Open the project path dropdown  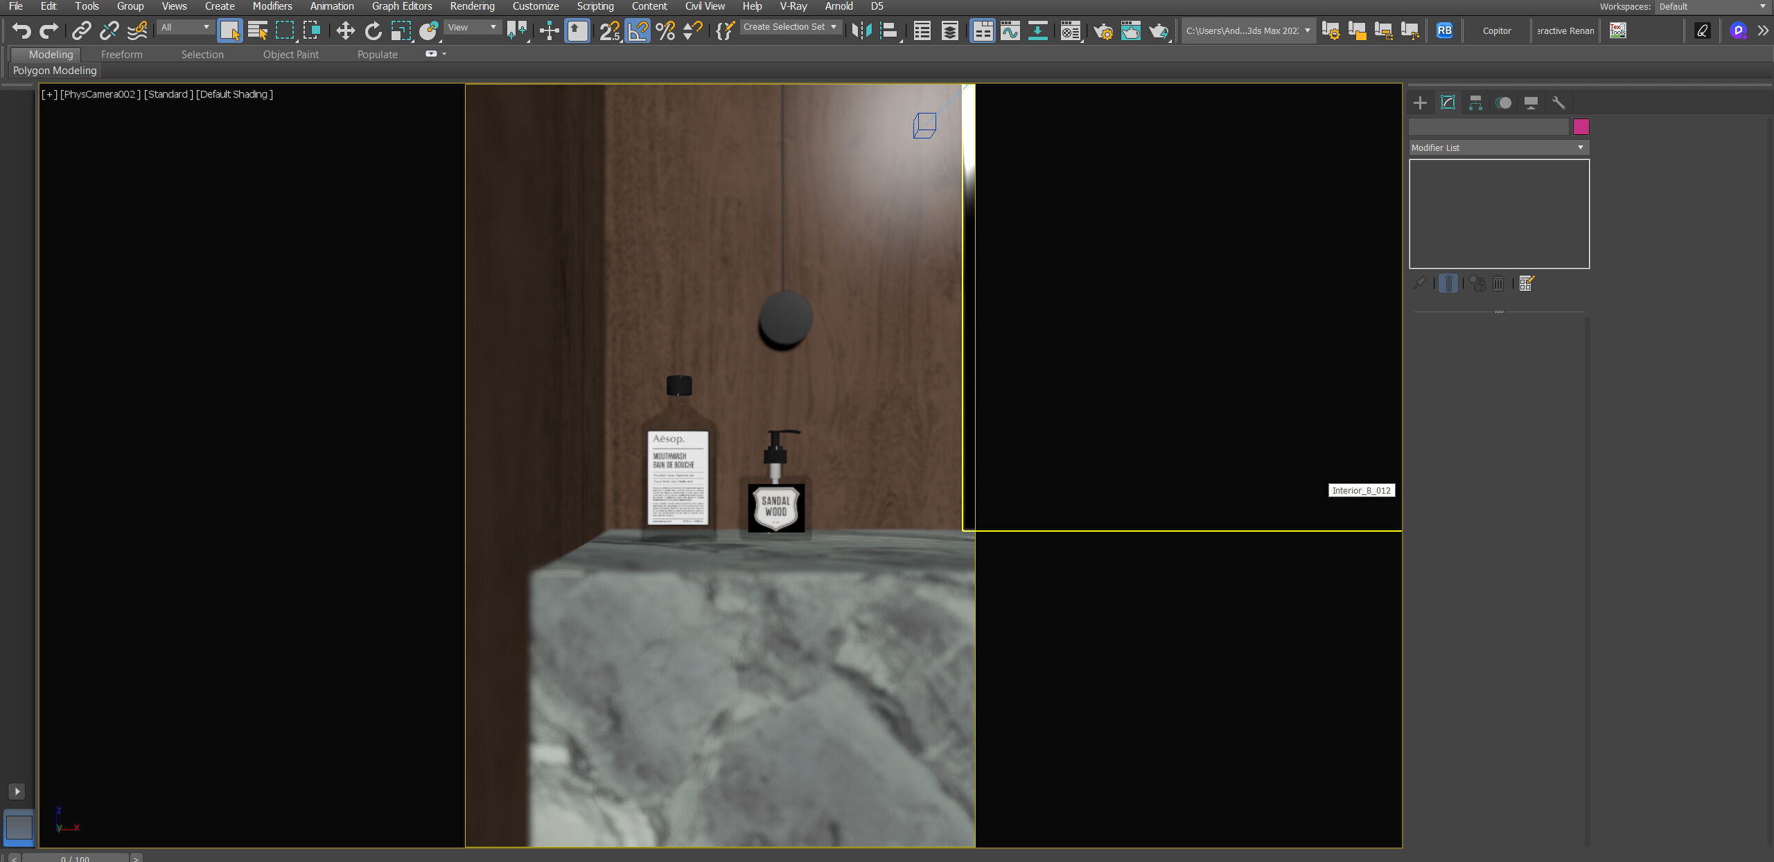(1248, 30)
